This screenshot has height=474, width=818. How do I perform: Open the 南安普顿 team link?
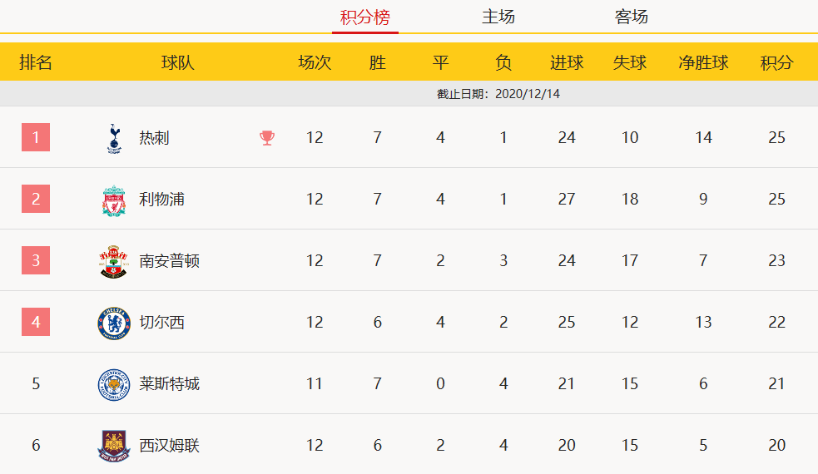(x=170, y=261)
